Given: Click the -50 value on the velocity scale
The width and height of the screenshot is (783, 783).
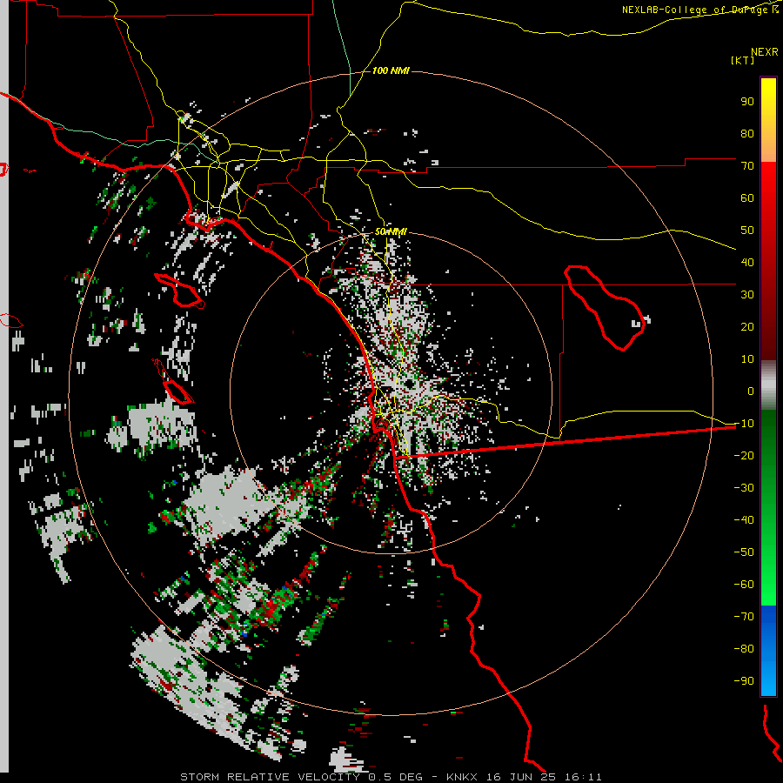Looking at the screenshot, I should [x=744, y=552].
